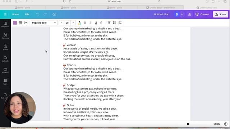Click the 100% zoom level
The height and width of the screenshot is (129, 230).
[216, 124]
